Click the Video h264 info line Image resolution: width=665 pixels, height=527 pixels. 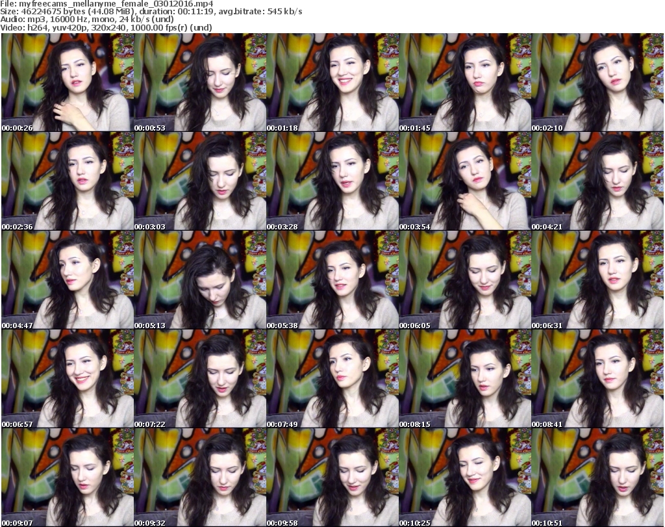pyautogui.click(x=106, y=27)
